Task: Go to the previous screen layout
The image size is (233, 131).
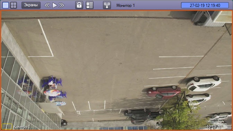Action: [47, 5]
